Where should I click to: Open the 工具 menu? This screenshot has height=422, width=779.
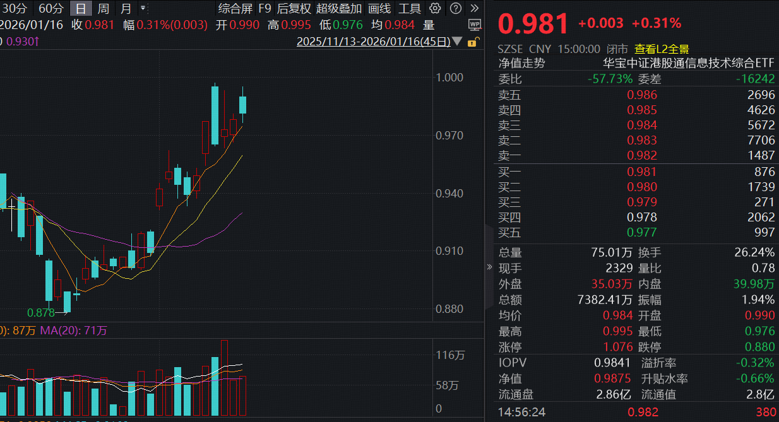(x=410, y=8)
